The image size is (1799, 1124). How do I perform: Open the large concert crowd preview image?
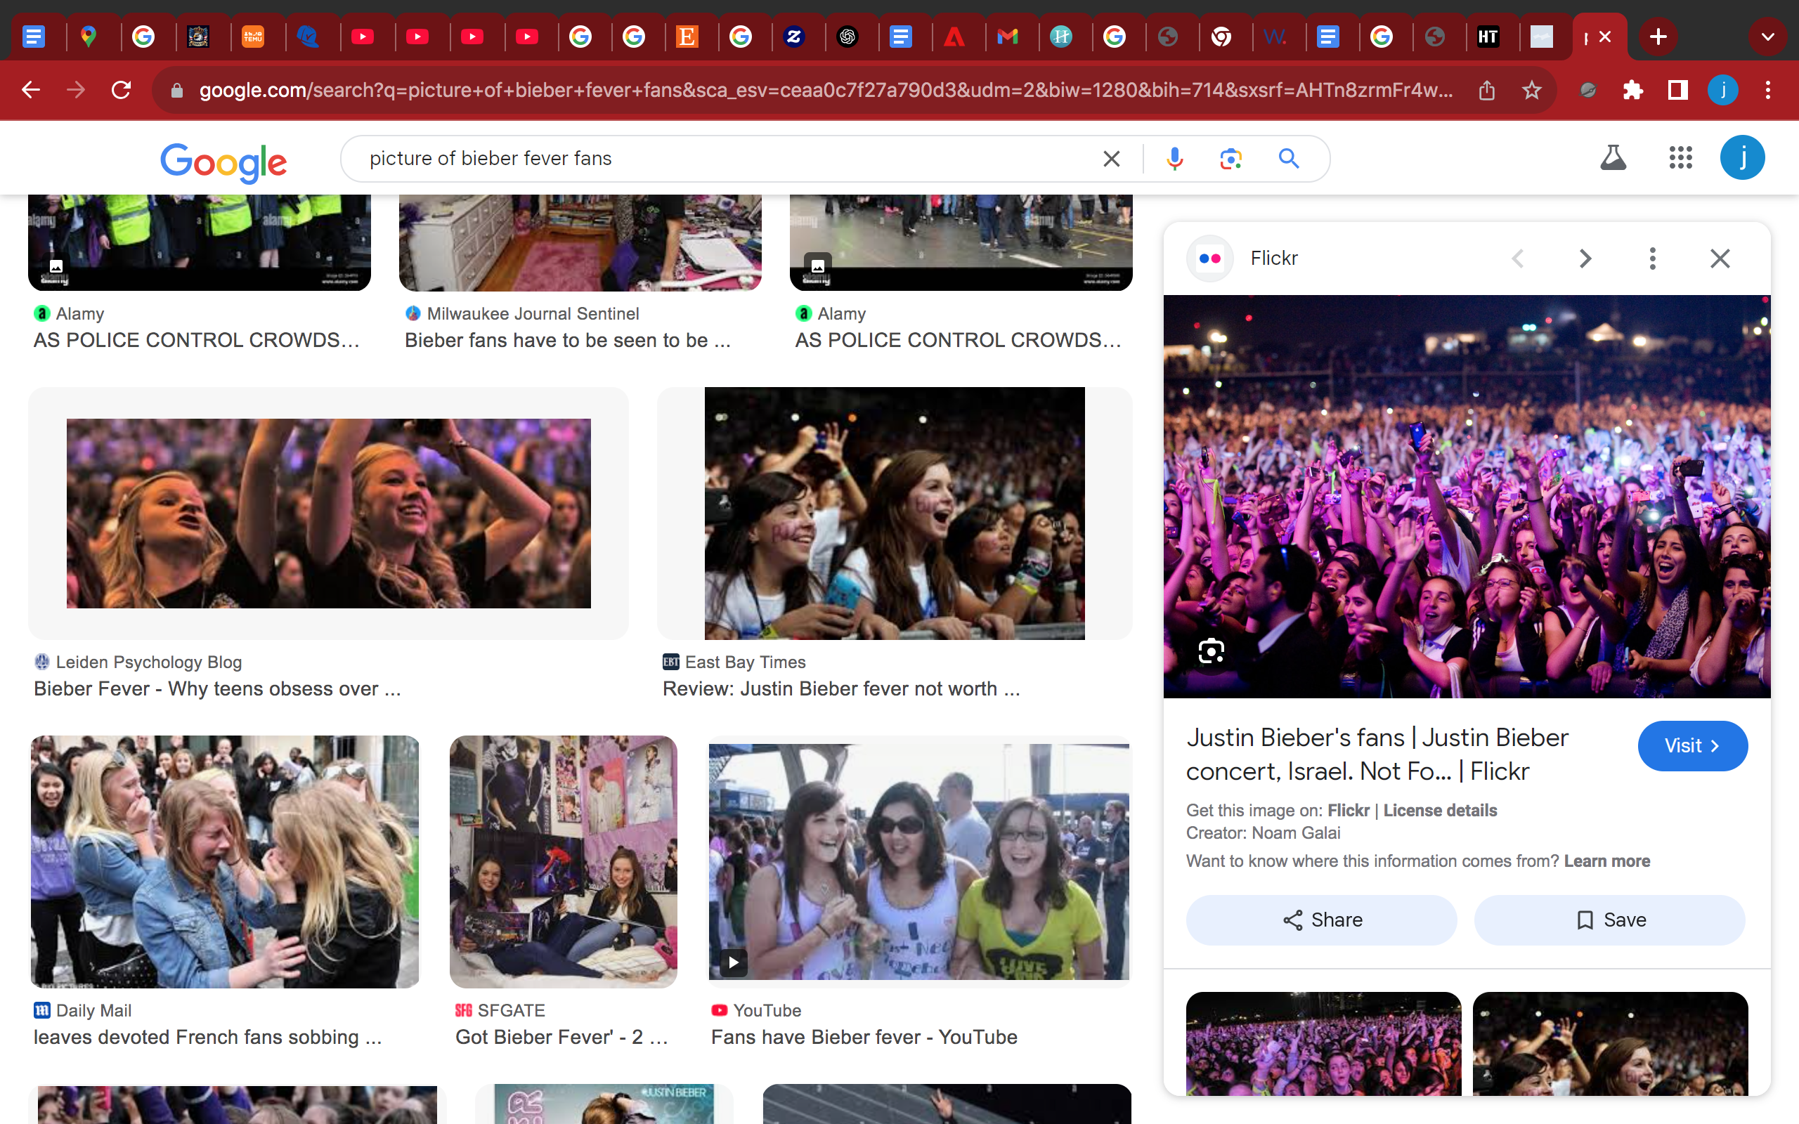[1467, 496]
